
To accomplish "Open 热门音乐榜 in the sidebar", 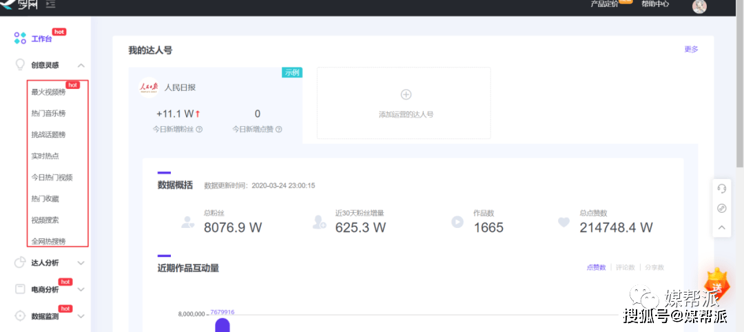I will [x=48, y=114].
